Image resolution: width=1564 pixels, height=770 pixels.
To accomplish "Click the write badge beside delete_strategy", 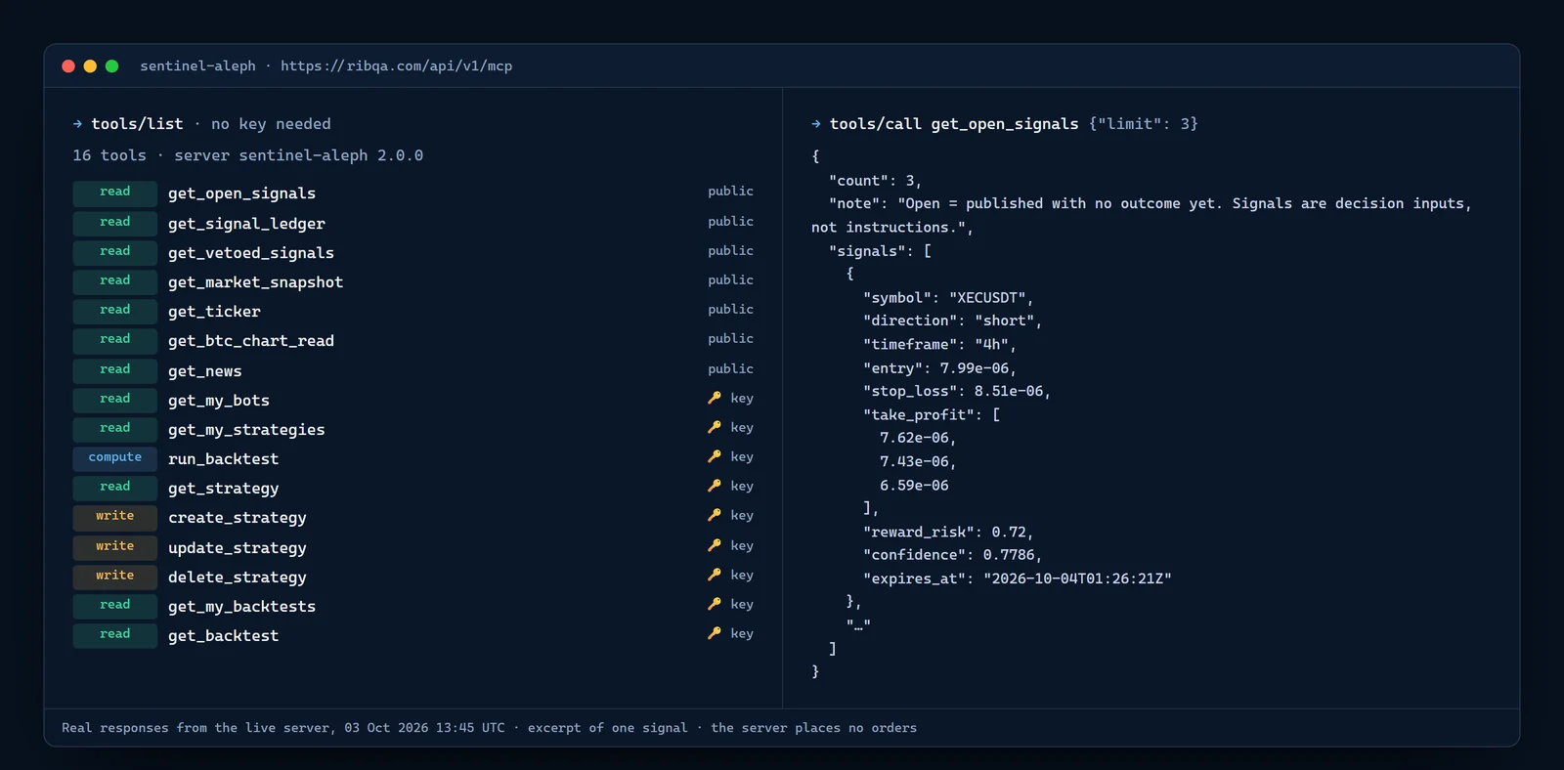I will 114,576.
